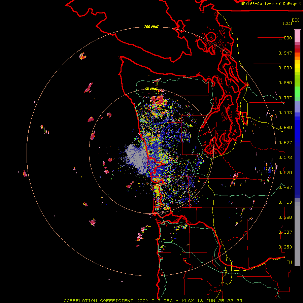Click the pink top segment of color bar

tap(297, 36)
